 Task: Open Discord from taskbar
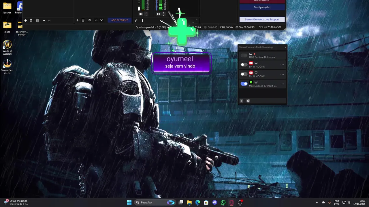[x=214, y=202]
